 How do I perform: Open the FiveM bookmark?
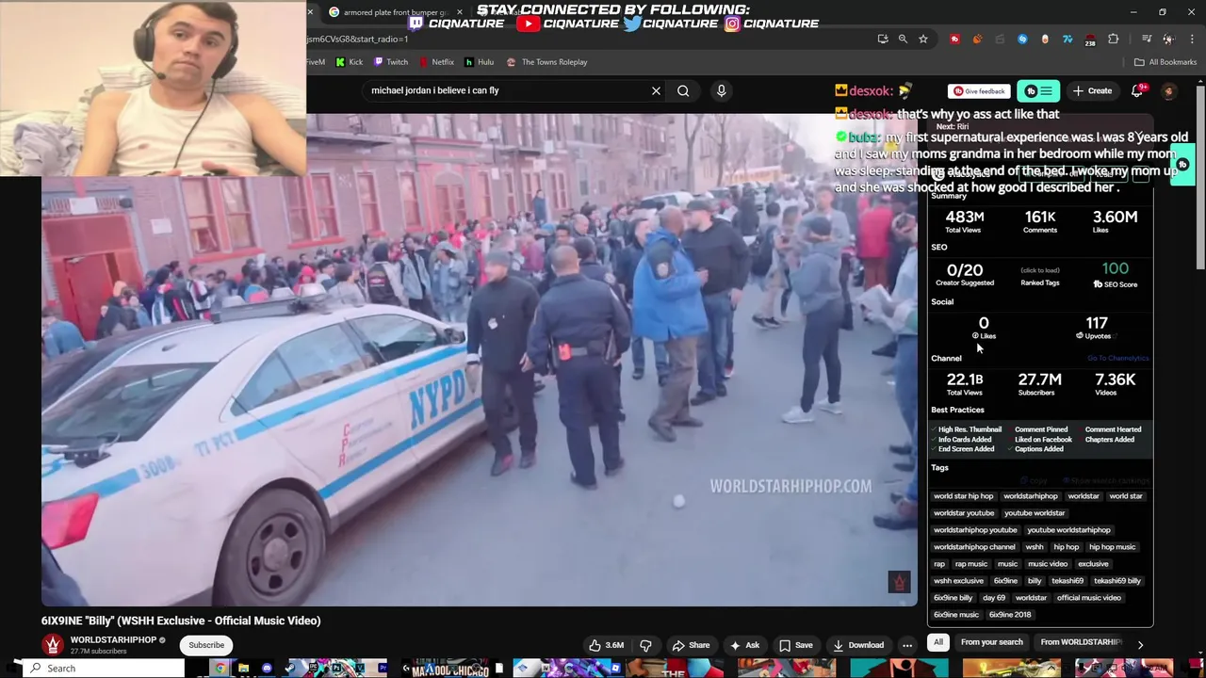[315, 62]
